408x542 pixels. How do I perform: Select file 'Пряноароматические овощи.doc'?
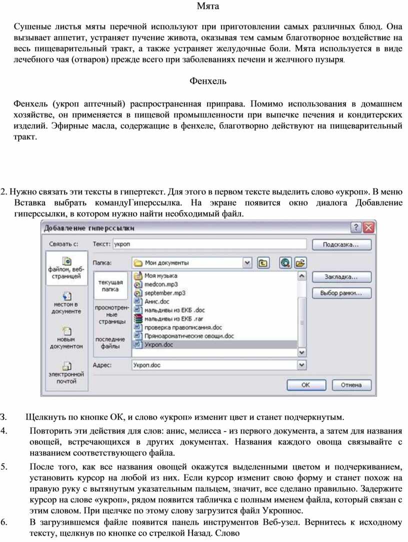coord(184,336)
